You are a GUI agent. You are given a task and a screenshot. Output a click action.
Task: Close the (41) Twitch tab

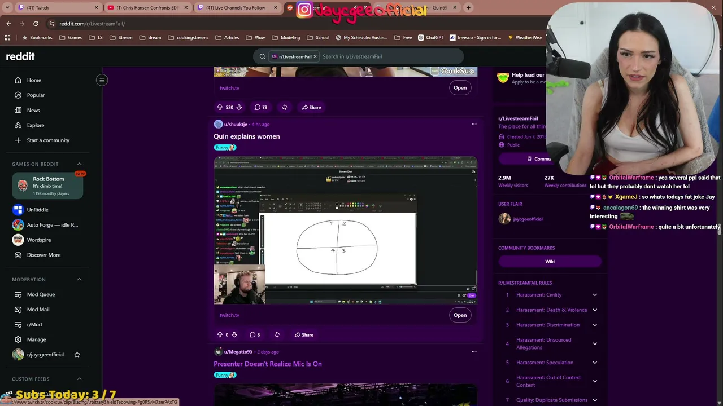[96, 8]
